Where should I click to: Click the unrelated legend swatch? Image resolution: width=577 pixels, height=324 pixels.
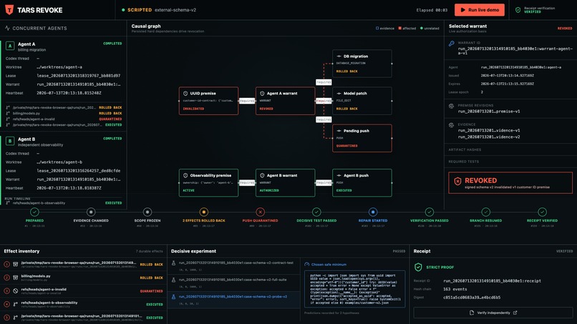pyautogui.click(x=422, y=29)
